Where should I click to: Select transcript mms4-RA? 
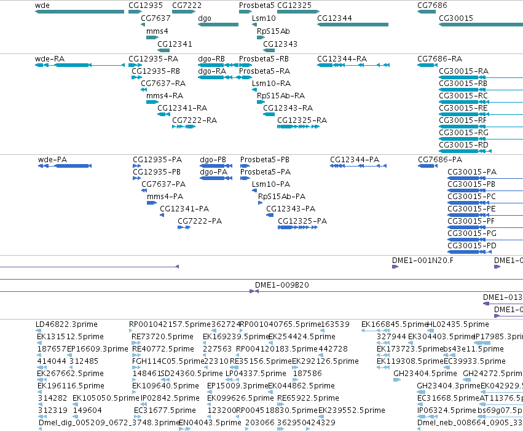point(152,102)
